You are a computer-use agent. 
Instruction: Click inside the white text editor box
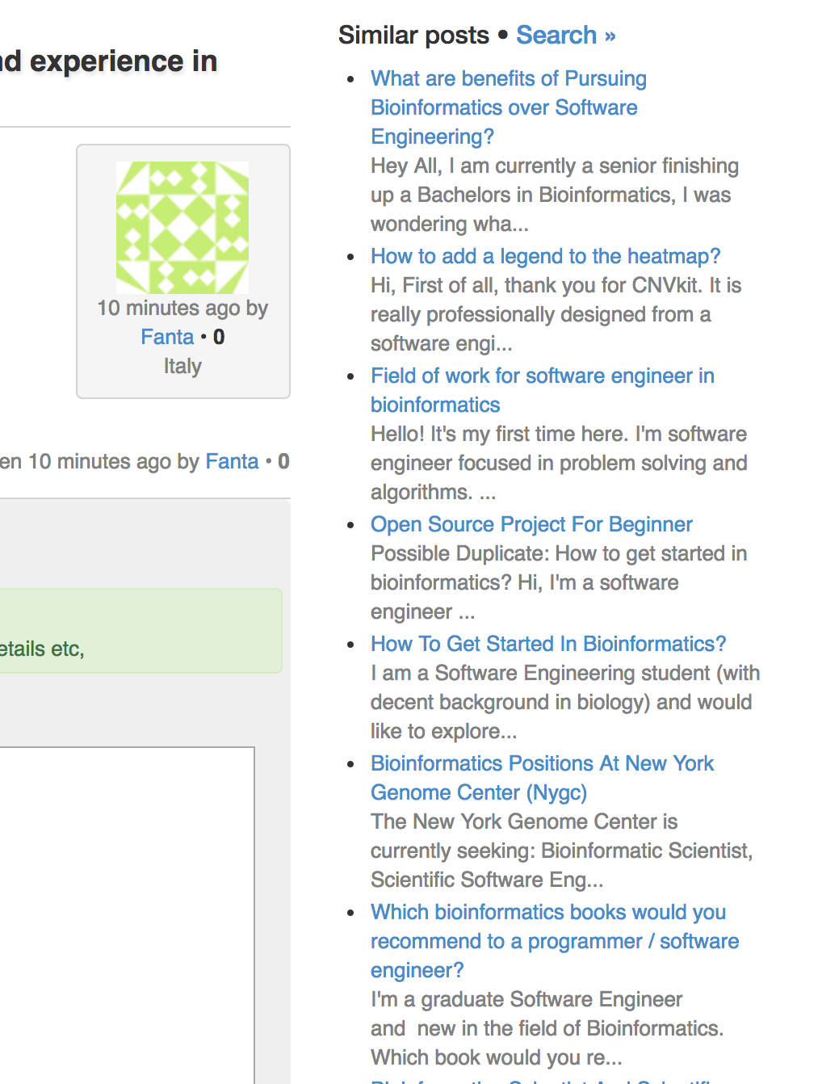pyautogui.click(x=127, y=915)
